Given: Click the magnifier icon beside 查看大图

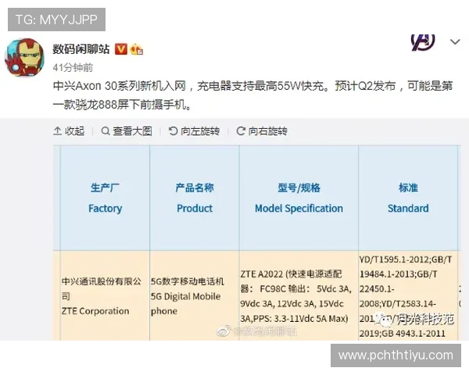Looking at the screenshot, I should click(106, 131).
